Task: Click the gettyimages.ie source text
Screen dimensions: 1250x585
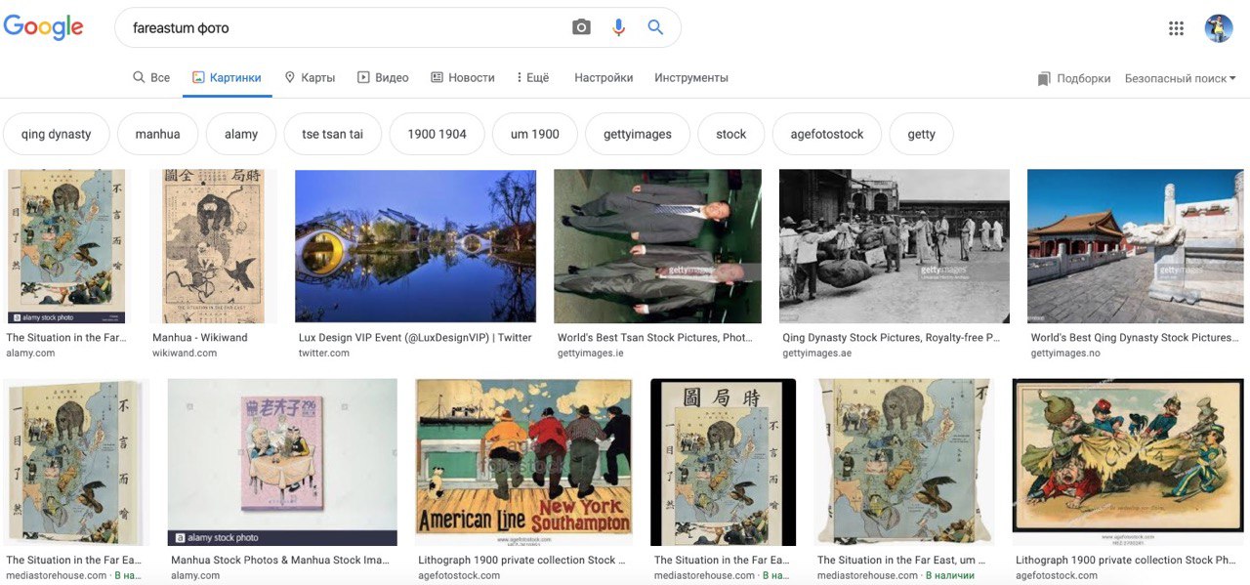Action: 590,354
